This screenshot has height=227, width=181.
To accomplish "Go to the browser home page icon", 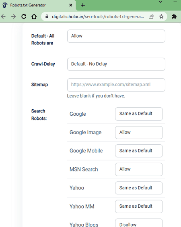I will pos(34,17).
